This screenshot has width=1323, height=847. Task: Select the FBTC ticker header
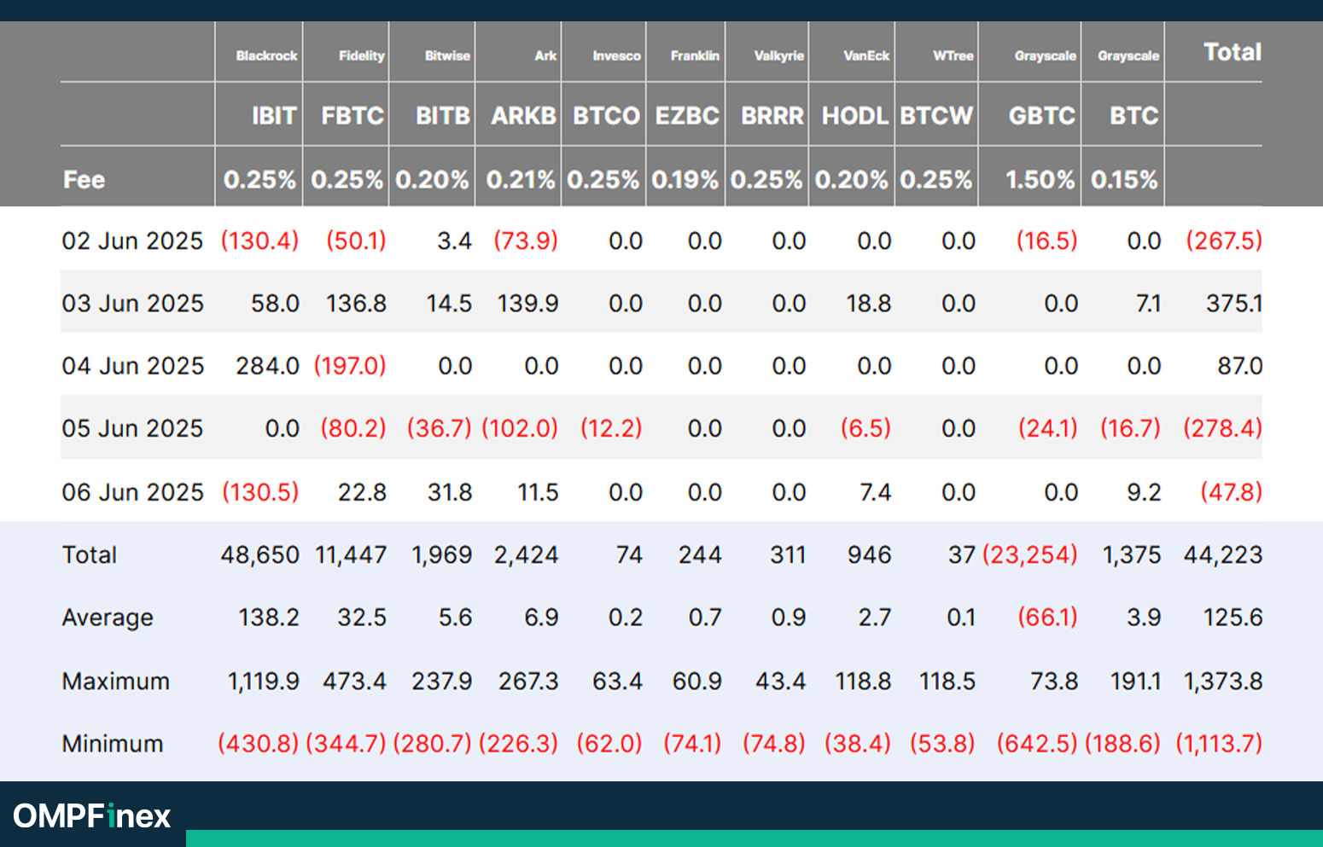click(353, 116)
